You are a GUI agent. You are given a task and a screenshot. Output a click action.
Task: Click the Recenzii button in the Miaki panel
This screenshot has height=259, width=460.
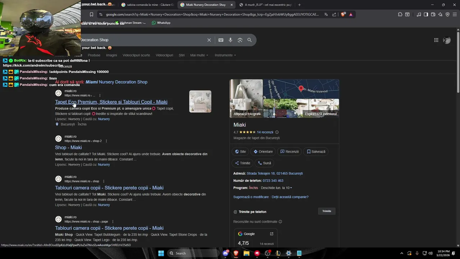(x=289, y=151)
